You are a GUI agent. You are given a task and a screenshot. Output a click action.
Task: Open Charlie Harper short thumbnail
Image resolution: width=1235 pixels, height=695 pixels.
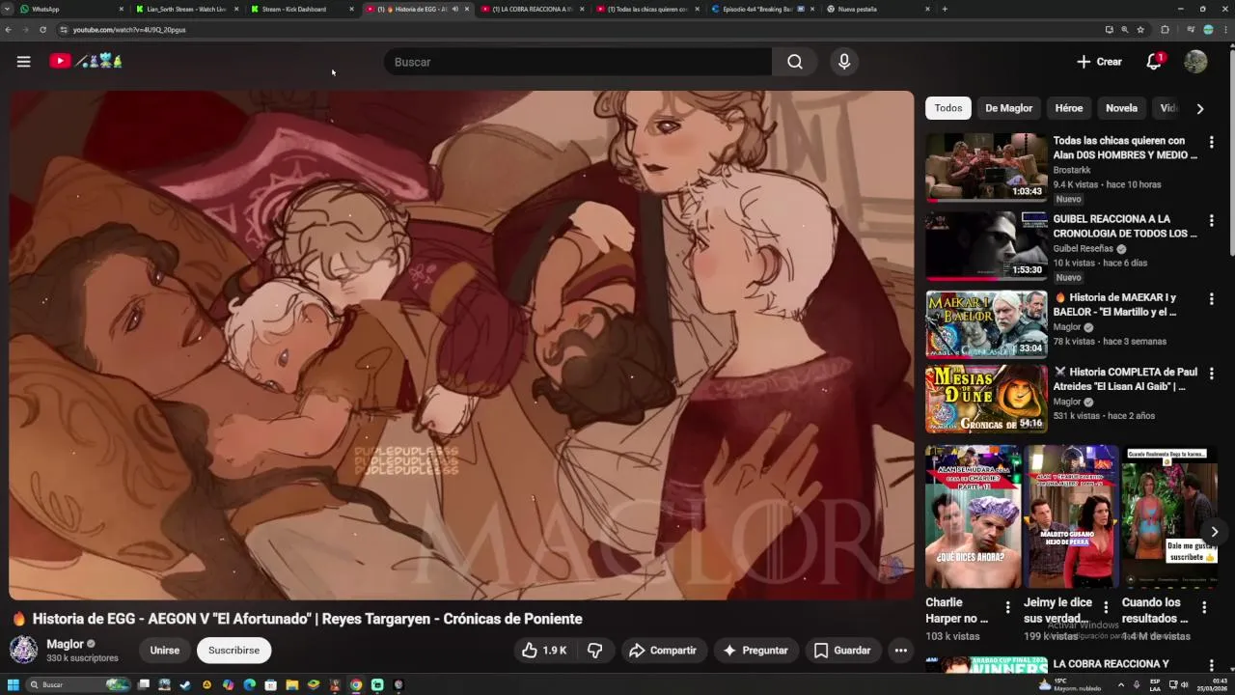973,516
